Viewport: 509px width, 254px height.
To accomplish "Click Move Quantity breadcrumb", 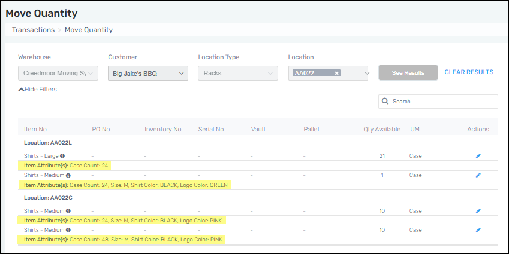I will point(89,30).
